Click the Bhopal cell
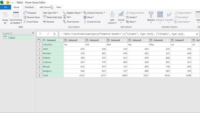The width and height of the screenshot is (200, 113). click(x=53, y=67)
